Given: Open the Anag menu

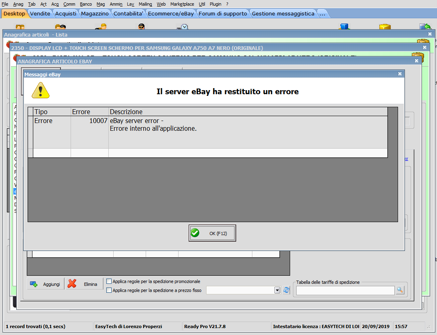Looking at the screenshot, I should tap(18, 4).
